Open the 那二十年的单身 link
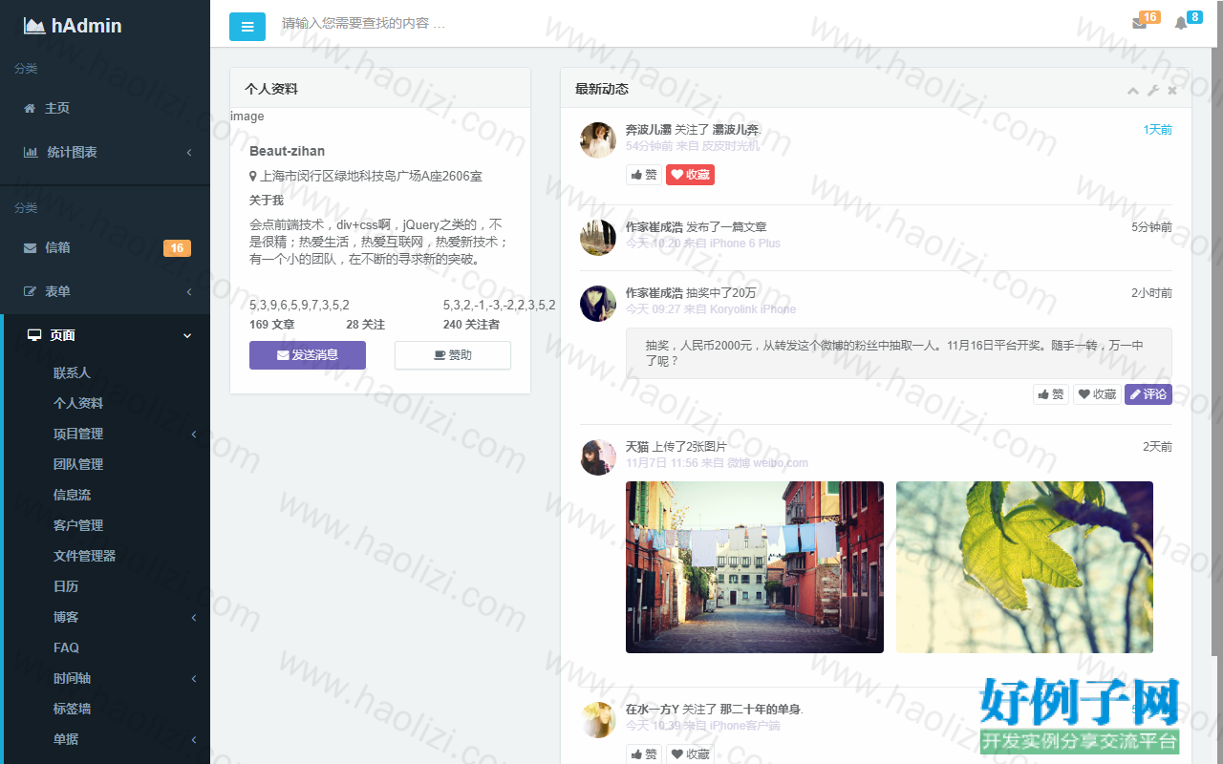This screenshot has width=1223, height=764. (x=761, y=710)
